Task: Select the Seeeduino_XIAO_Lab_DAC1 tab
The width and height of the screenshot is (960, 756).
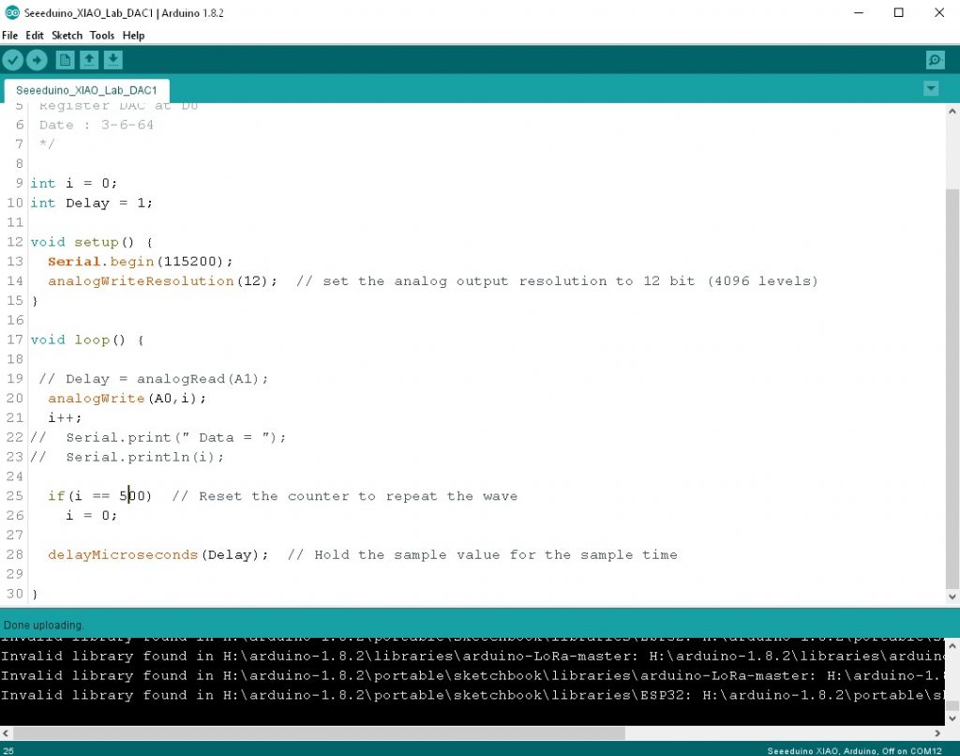Action: pos(86,90)
